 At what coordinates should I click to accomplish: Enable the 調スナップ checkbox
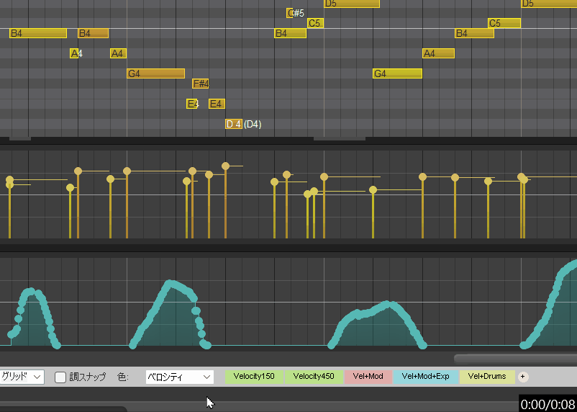pos(61,377)
